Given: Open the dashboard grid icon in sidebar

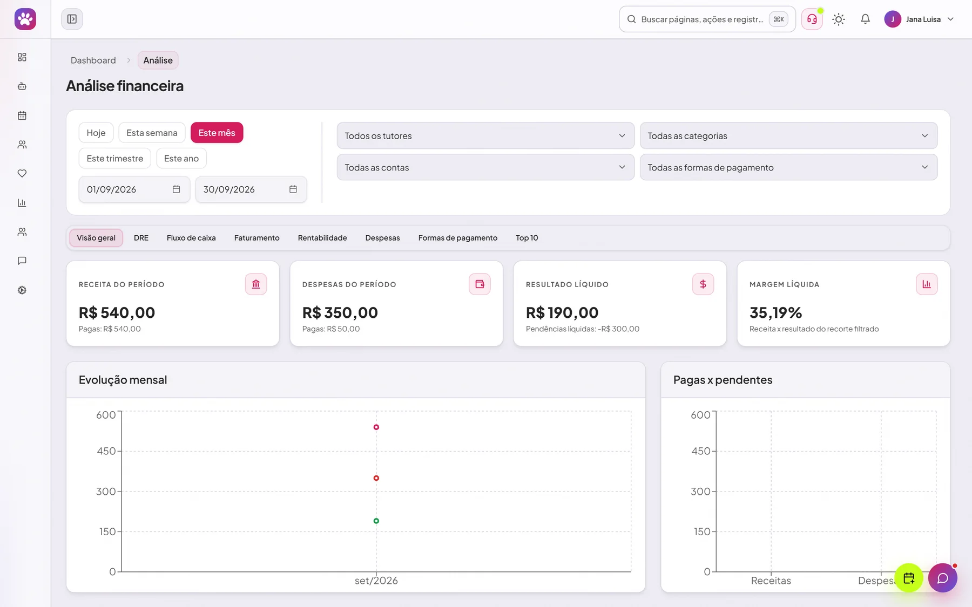Looking at the screenshot, I should (x=22, y=57).
